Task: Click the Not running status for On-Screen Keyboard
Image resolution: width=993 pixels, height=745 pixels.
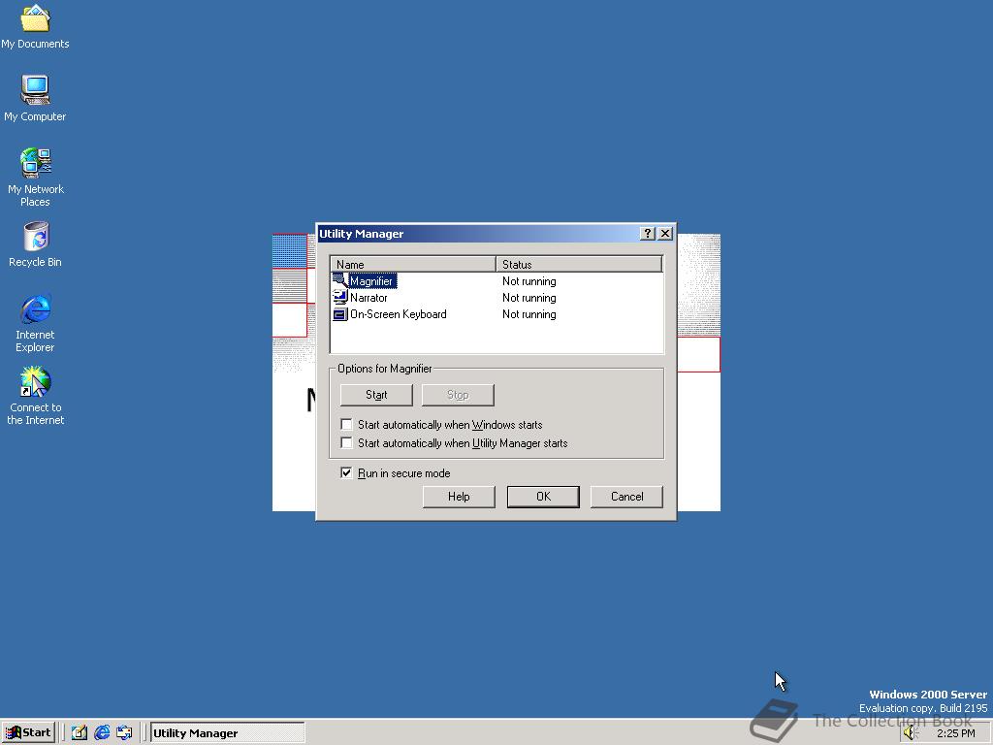Action: pos(529,314)
